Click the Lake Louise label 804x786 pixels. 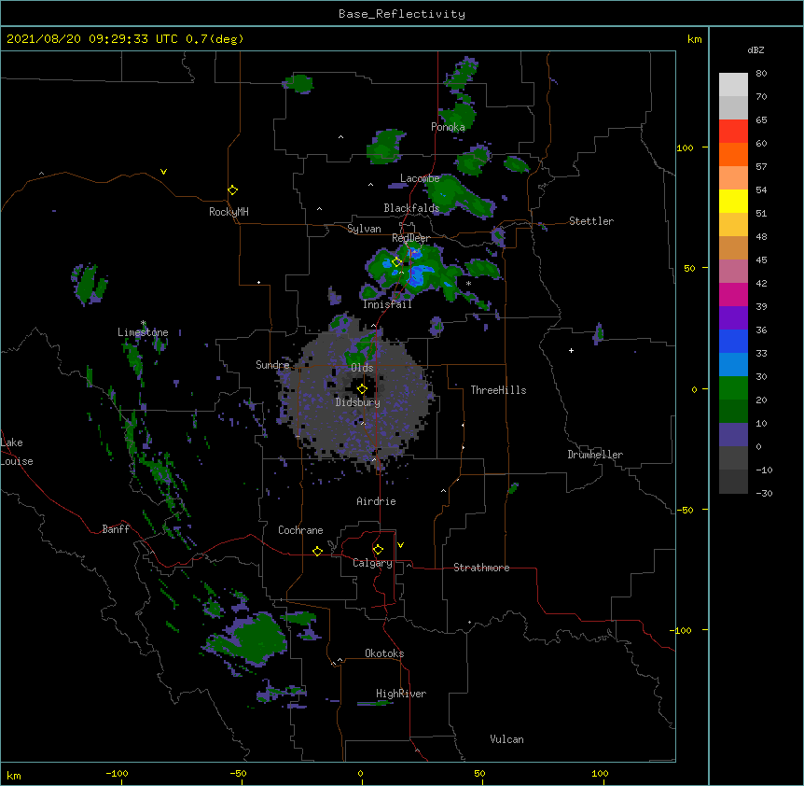[17, 452]
